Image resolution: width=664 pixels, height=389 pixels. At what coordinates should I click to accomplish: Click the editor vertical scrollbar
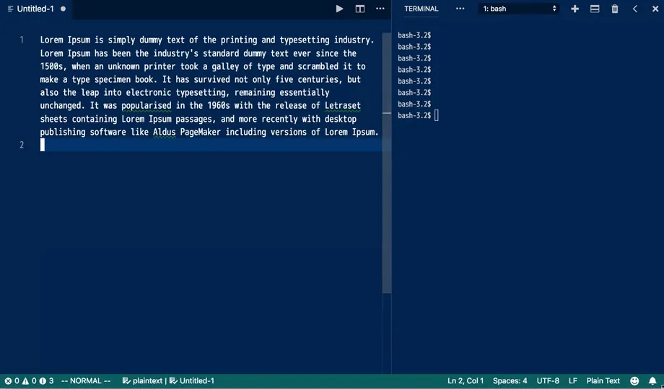click(x=387, y=163)
